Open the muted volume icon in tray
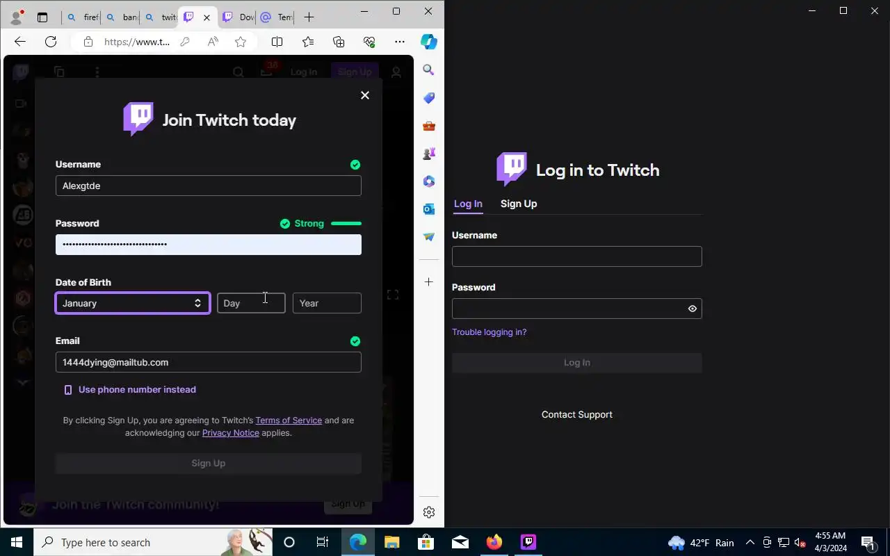Image resolution: width=890 pixels, height=556 pixels. 800,543
